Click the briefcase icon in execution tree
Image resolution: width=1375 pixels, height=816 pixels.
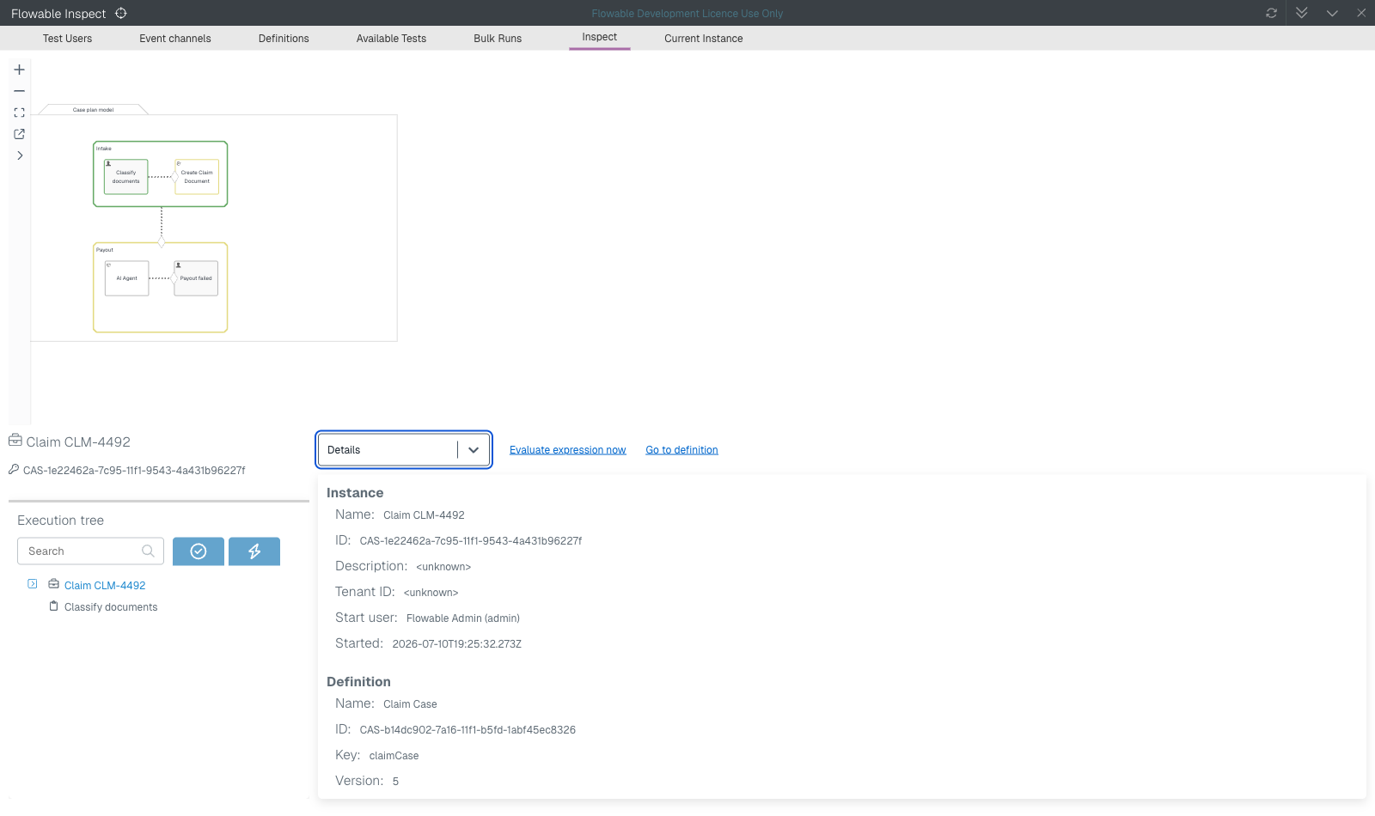click(x=53, y=584)
